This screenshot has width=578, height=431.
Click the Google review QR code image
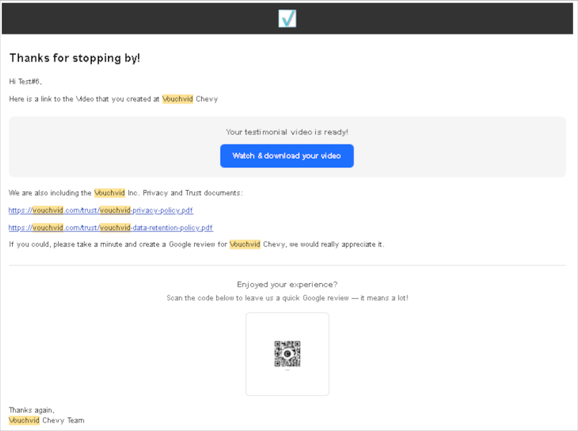coord(287,354)
